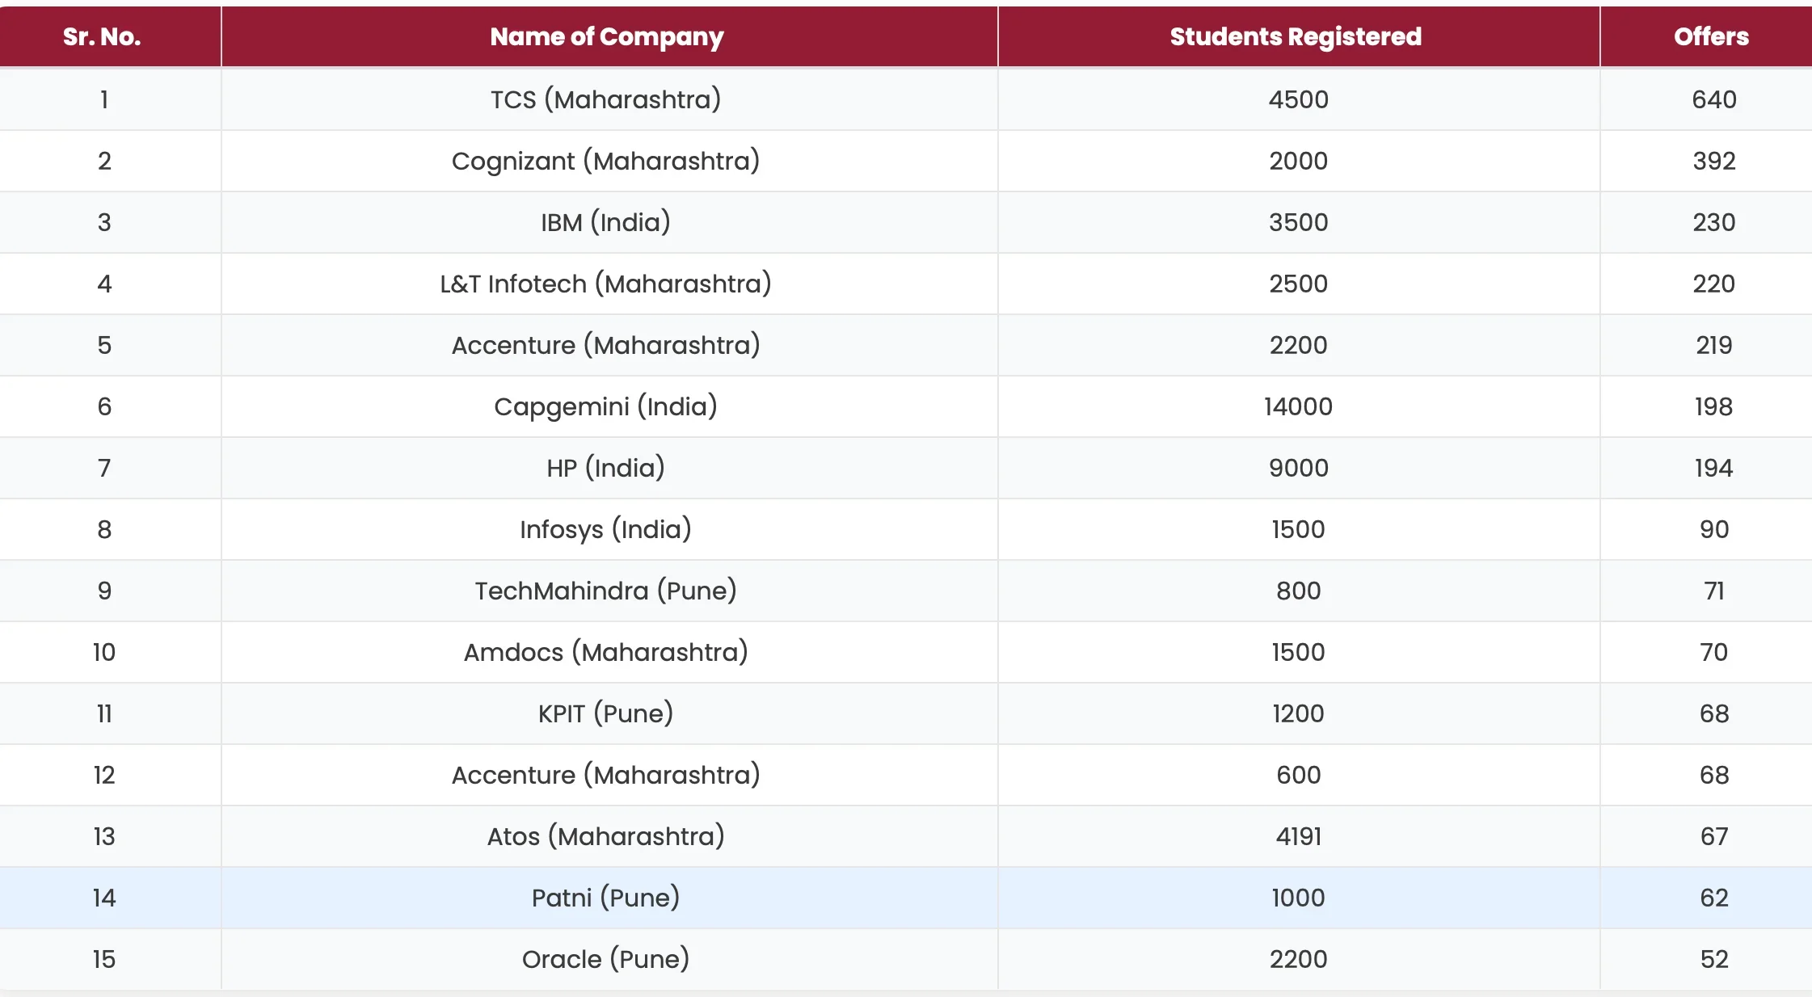Click the 14000 students registered value
The image size is (1812, 997).
1298,406
